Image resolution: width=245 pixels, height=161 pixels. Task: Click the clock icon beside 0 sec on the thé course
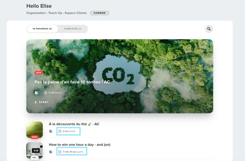coord(60,131)
